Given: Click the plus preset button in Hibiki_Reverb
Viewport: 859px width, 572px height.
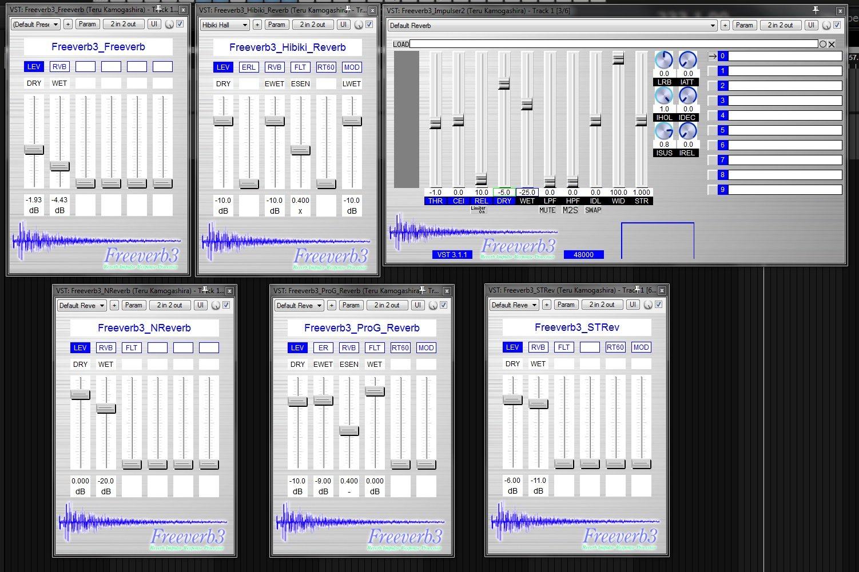Looking at the screenshot, I should (x=257, y=25).
